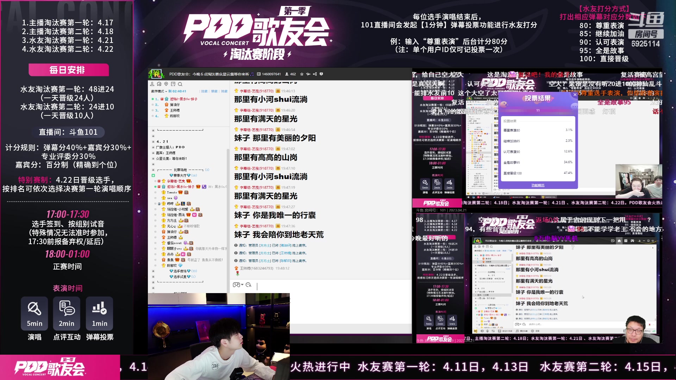
Task: Close the 投票结果 vote result popup
Action: (x=575, y=95)
